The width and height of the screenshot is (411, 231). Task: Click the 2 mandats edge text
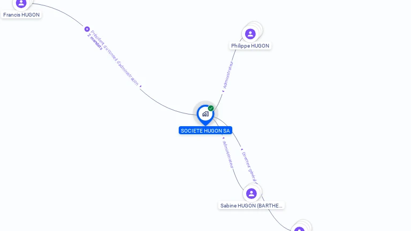(x=95, y=42)
